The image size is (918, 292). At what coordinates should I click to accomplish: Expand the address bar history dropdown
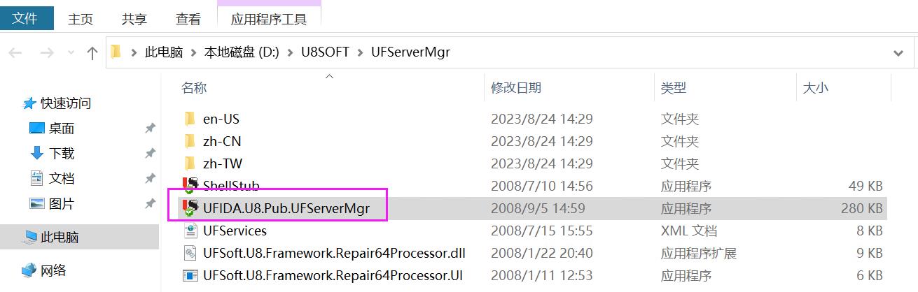click(898, 53)
